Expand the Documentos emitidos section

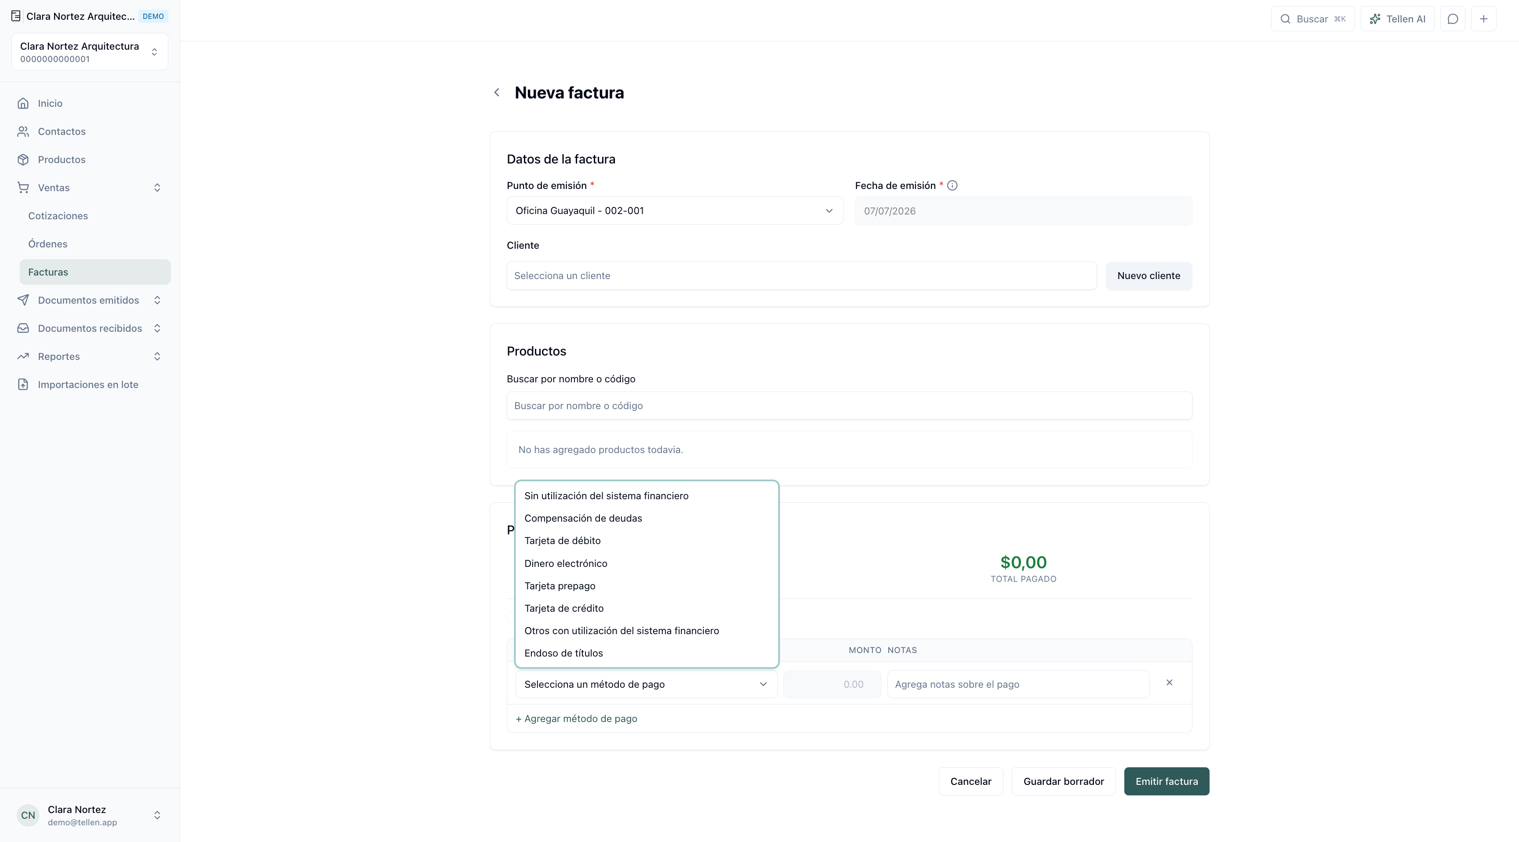[157, 300]
